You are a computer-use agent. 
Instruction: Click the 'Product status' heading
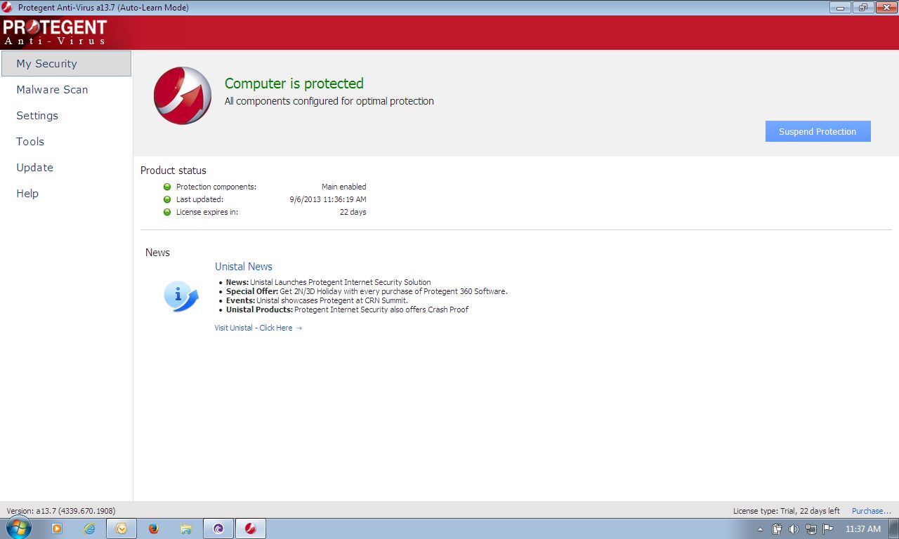[x=173, y=171]
